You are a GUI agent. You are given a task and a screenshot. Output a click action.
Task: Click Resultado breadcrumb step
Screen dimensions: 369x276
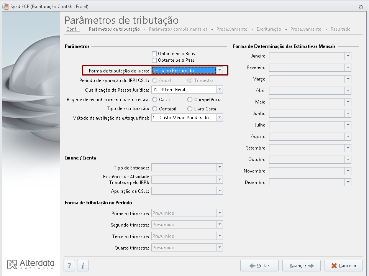pyautogui.click(x=341, y=29)
